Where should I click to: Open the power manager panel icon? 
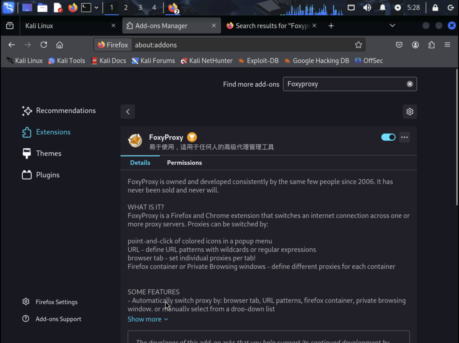[398, 8]
